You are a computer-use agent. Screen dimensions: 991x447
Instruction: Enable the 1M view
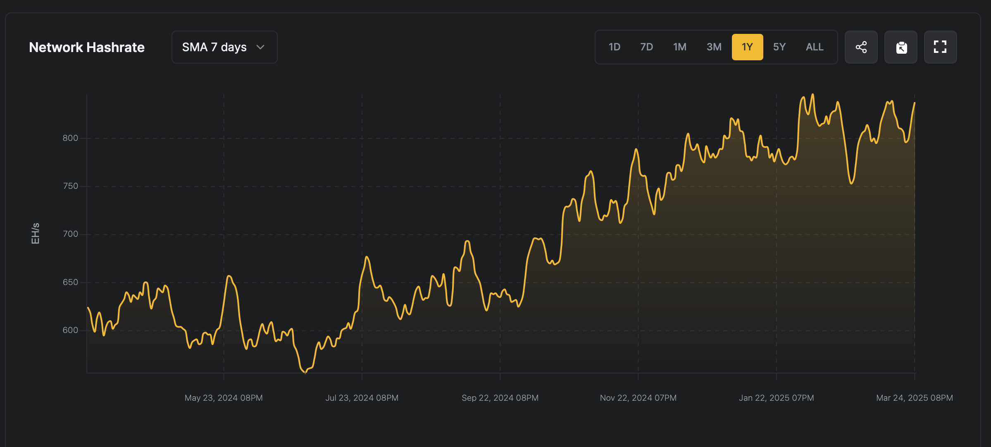click(x=680, y=47)
